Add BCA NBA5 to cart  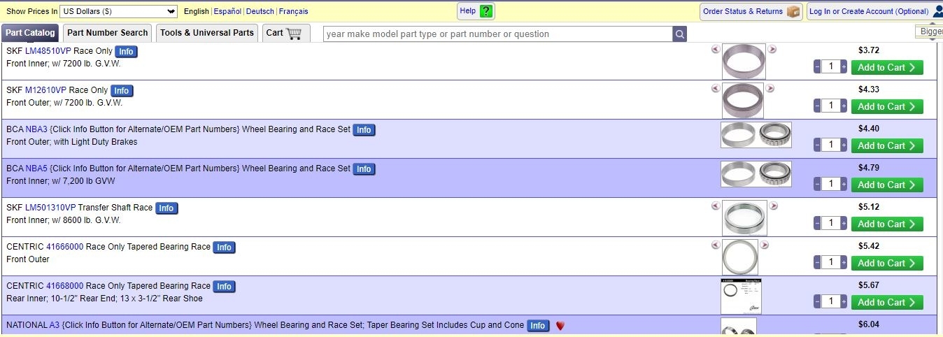[887, 185]
